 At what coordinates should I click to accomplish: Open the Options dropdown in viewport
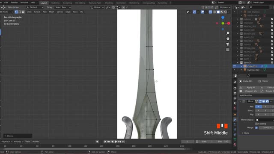coord(225,7)
